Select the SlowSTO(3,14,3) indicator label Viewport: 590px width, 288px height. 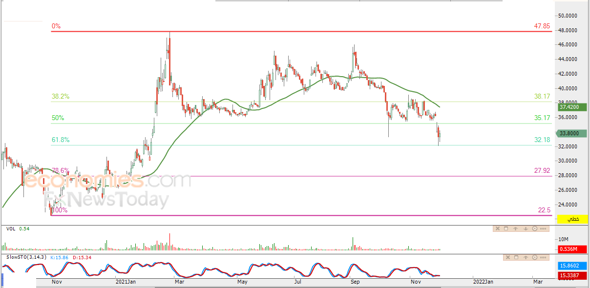[x=26, y=257]
